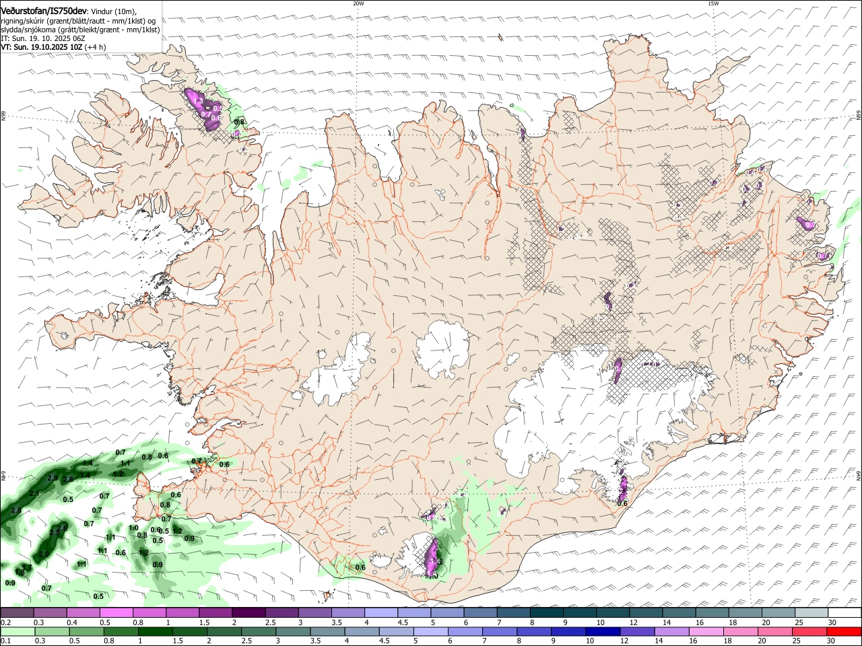
Task: Click the Hofsjökull glacier in central Iceland
Action: pyautogui.click(x=442, y=349)
